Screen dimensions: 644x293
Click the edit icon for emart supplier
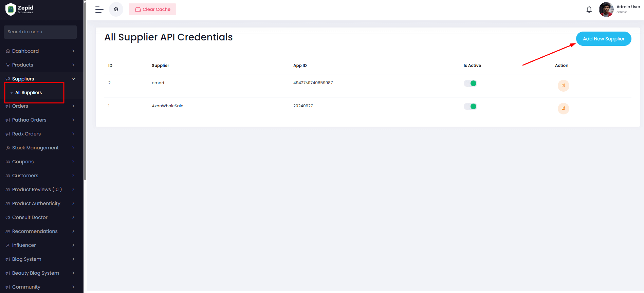point(563,86)
